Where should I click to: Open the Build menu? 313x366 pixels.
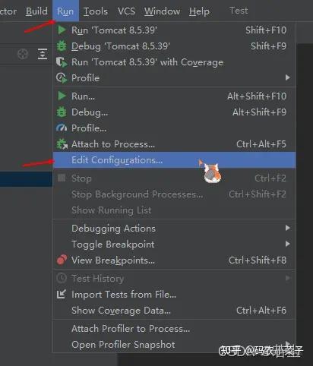point(36,11)
